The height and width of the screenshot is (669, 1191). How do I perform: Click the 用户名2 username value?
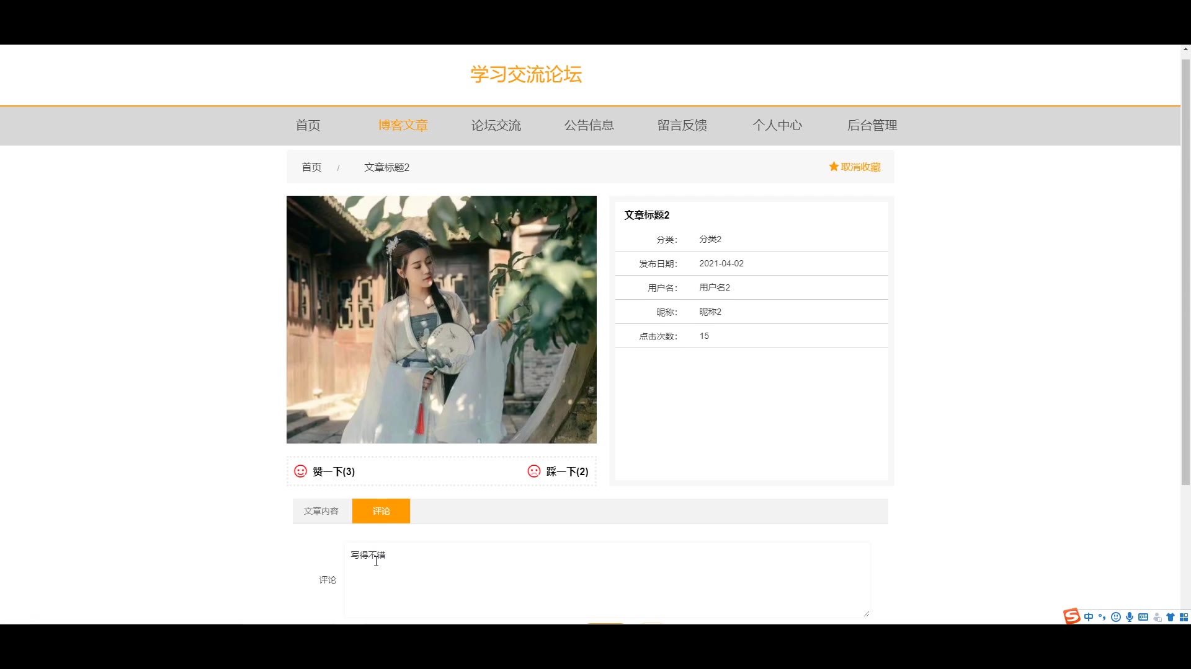[x=715, y=287]
